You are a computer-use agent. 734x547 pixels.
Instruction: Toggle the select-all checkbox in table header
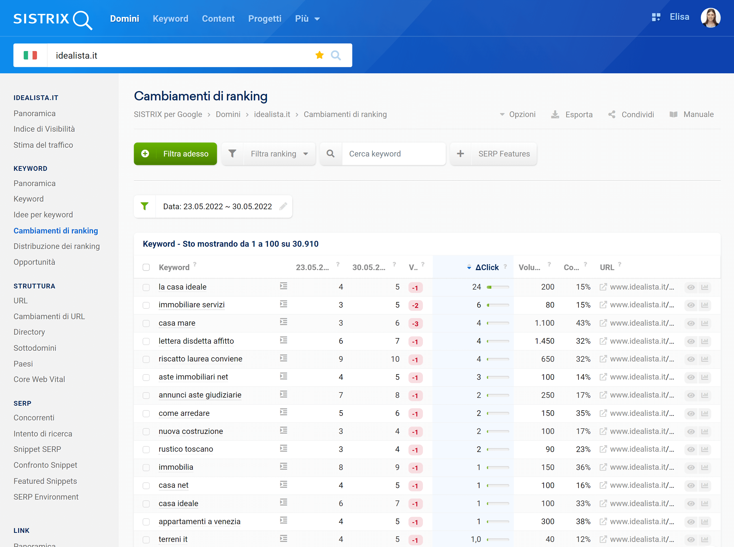coord(146,268)
